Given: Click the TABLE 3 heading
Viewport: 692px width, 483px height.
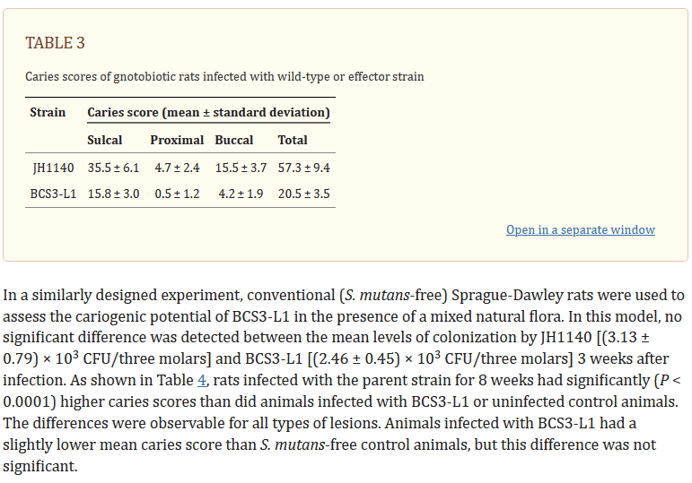Looking at the screenshot, I should pos(55,43).
